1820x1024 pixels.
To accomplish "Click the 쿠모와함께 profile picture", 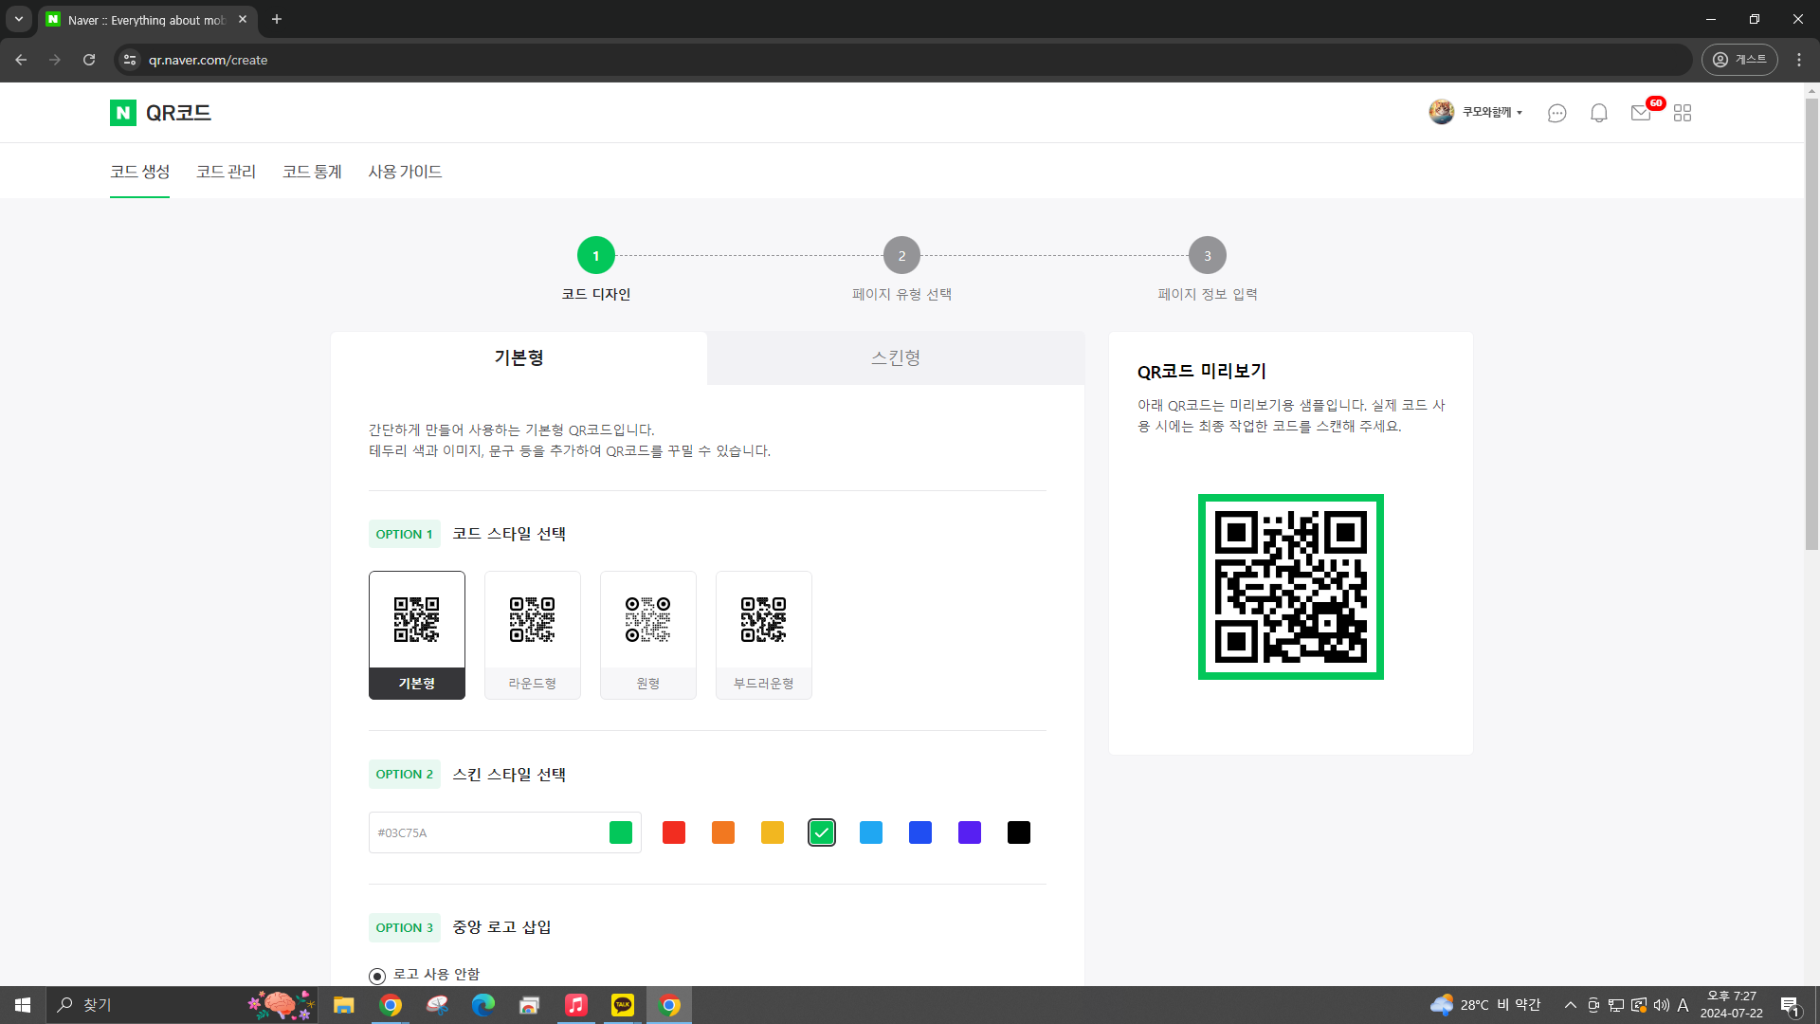I will [1441, 111].
